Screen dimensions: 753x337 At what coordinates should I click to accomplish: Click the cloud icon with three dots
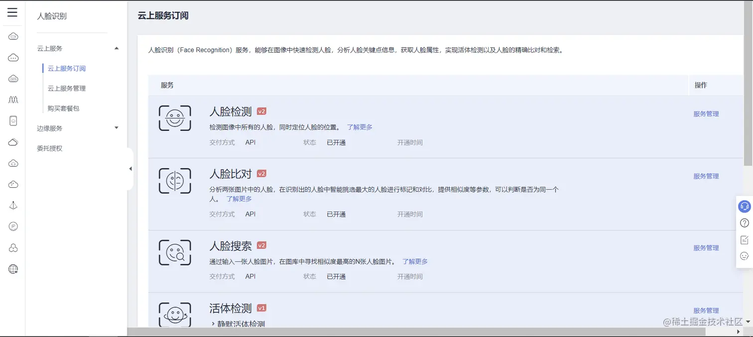[x=13, y=58]
